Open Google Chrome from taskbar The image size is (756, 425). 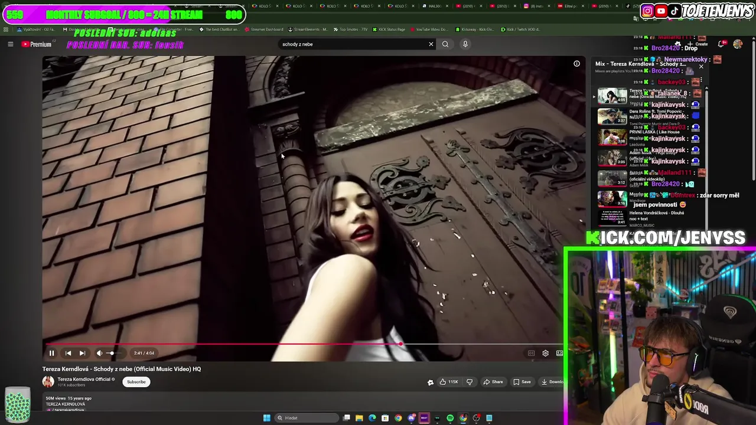[x=398, y=418]
